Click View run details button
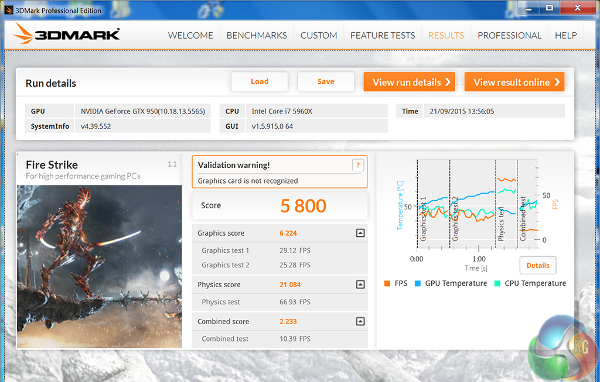This screenshot has height=382, width=600. coord(410,82)
